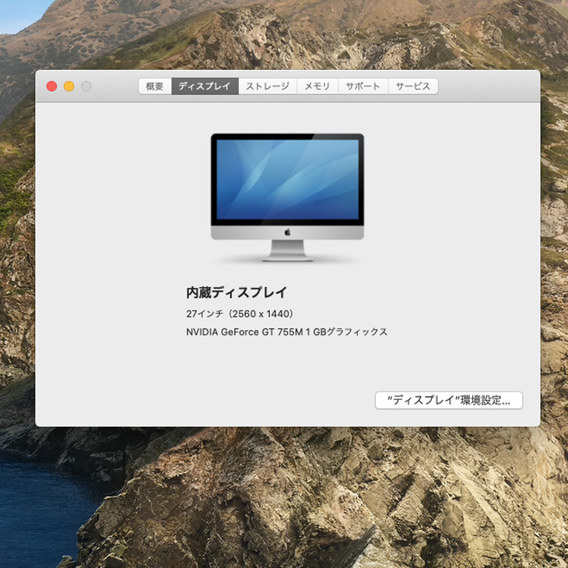This screenshot has width=568, height=568.
Task: Open the メモリ tab
Action: (x=317, y=86)
